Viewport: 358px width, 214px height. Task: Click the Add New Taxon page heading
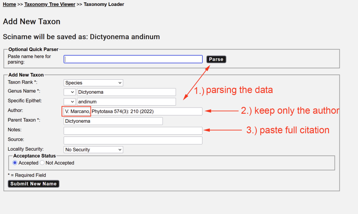[31, 22]
